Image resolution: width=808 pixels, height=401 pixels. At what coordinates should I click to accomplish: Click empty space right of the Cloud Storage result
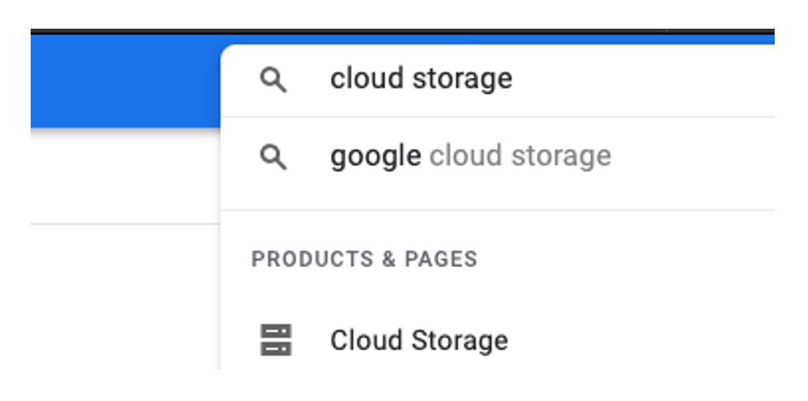[640, 340]
